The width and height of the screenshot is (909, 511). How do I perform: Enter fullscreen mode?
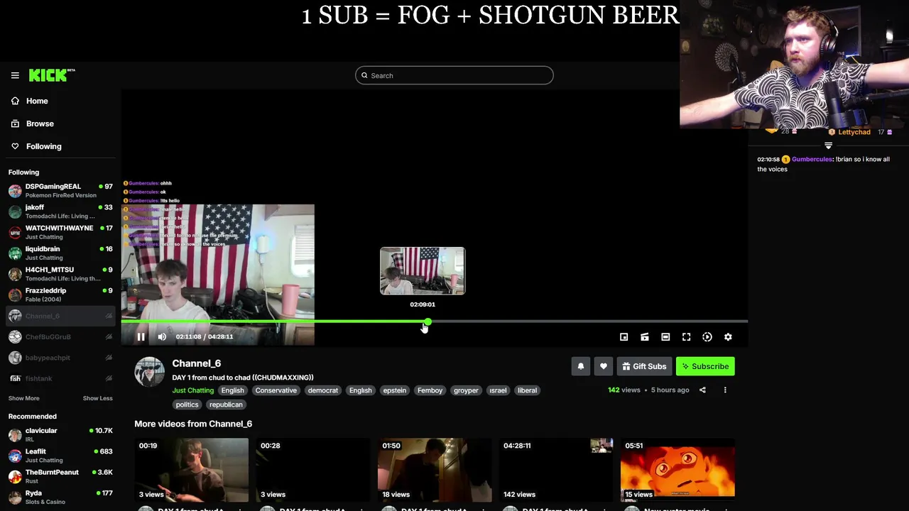click(686, 337)
